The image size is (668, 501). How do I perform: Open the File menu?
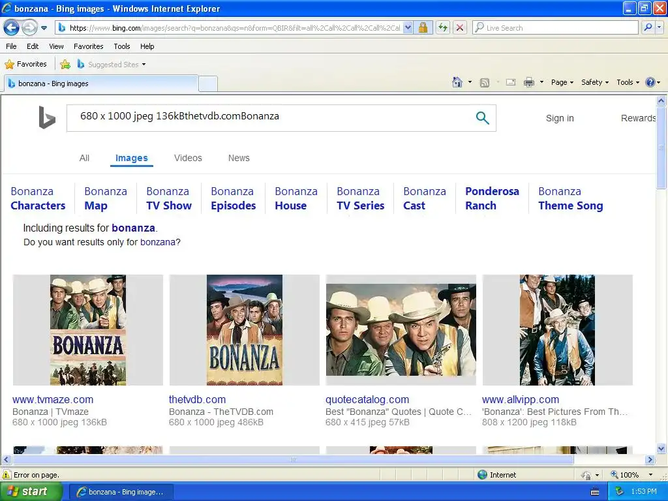tap(11, 46)
